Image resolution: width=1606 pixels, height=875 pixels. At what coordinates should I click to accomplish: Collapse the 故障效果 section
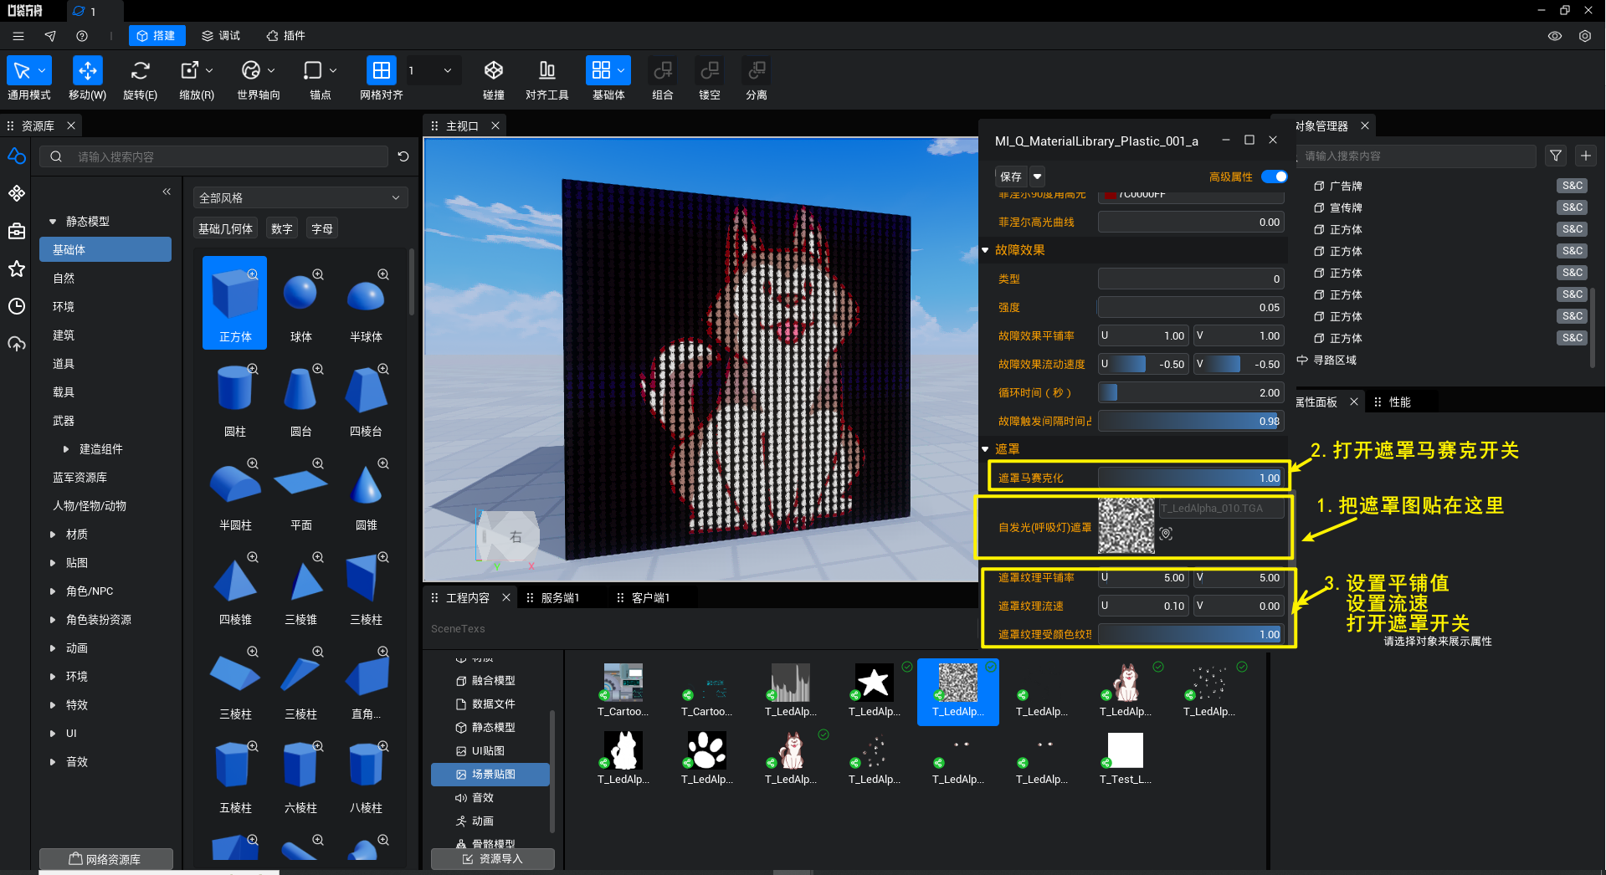coord(986,250)
